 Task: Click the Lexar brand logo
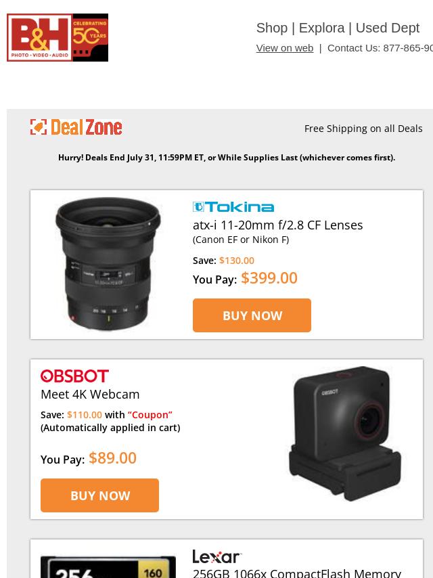coord(217,556)
